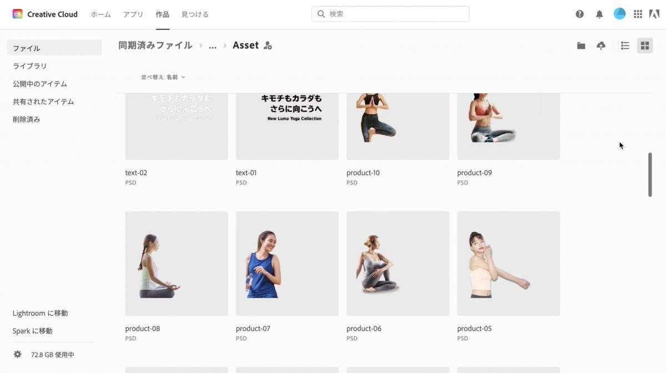
Task: Click the 同期済みファイル breadcrumb link
Action: click(x=155, y=45)
